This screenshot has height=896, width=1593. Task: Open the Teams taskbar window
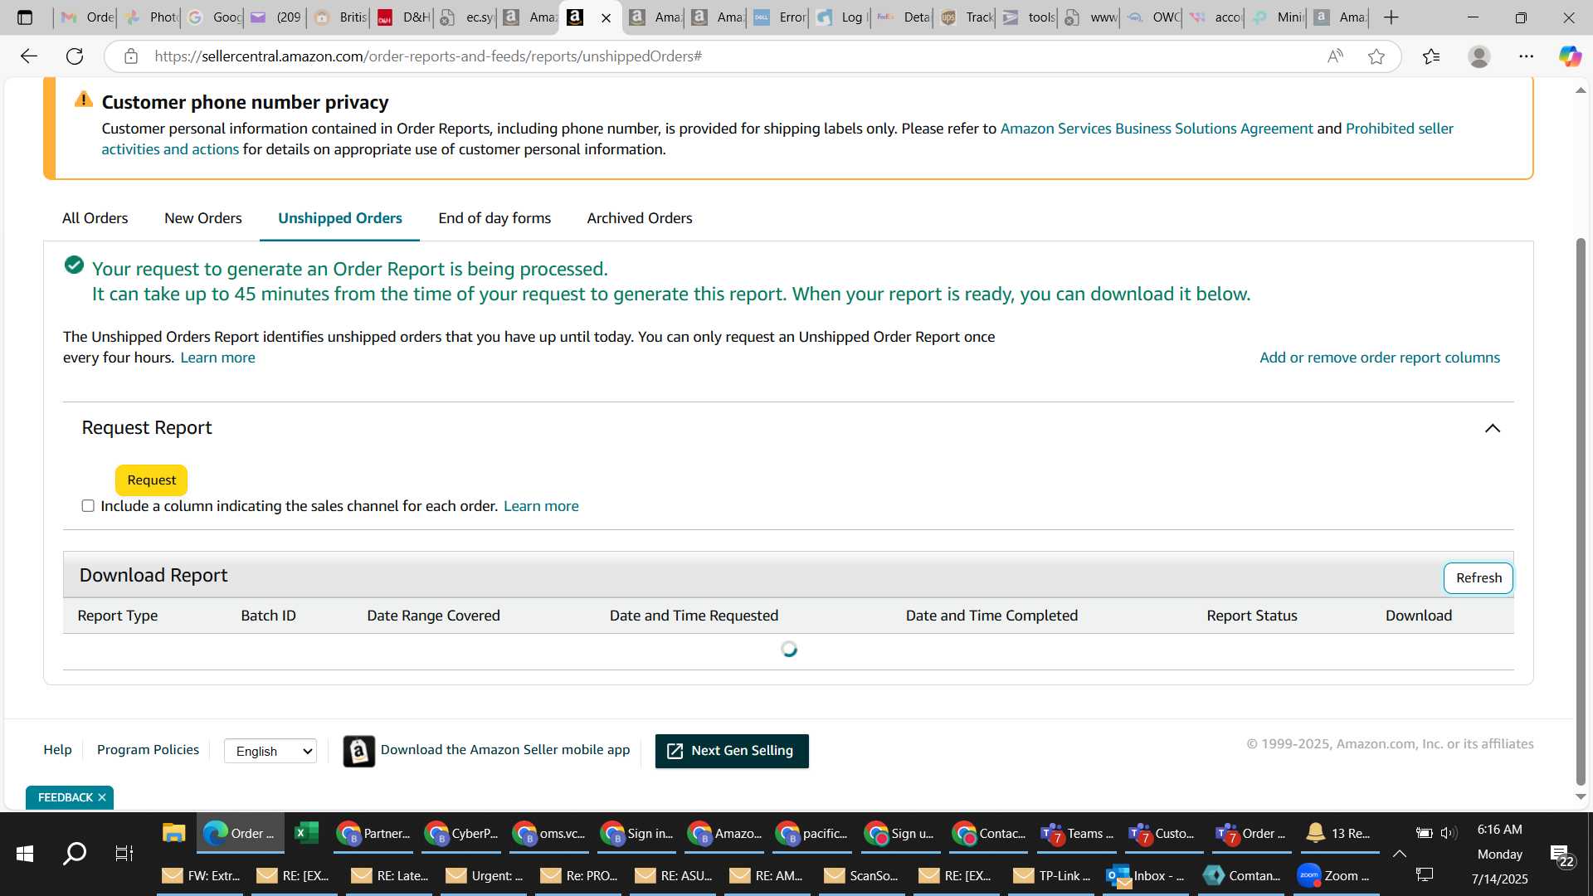[x=1077, y=833]
